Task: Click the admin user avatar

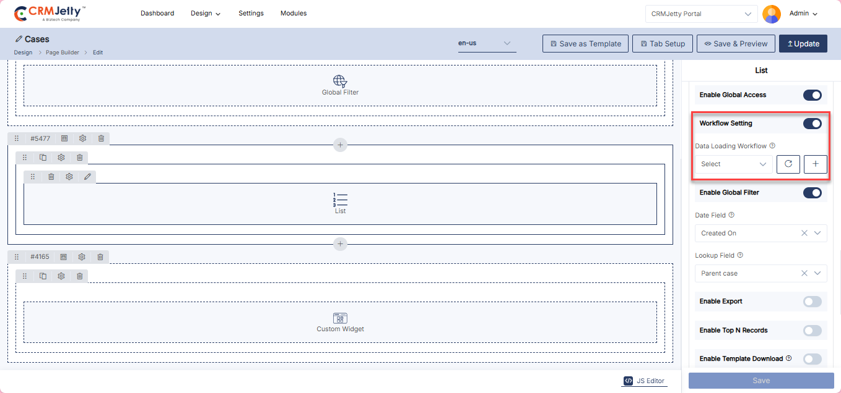Action: coord(771,14)
